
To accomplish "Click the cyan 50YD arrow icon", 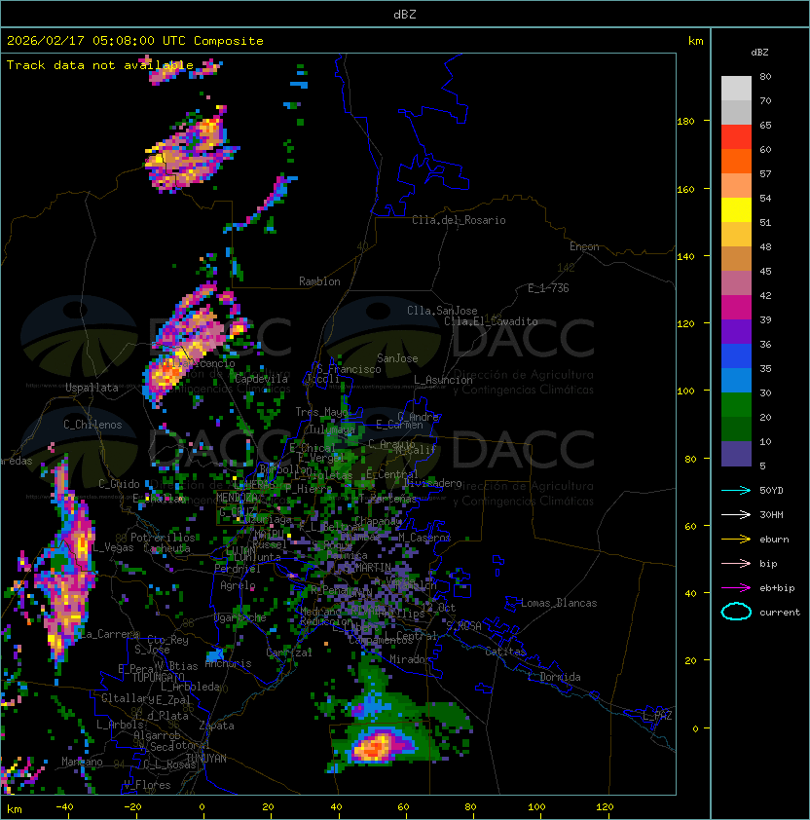I will pyautogui.click(x=736, y=490).
